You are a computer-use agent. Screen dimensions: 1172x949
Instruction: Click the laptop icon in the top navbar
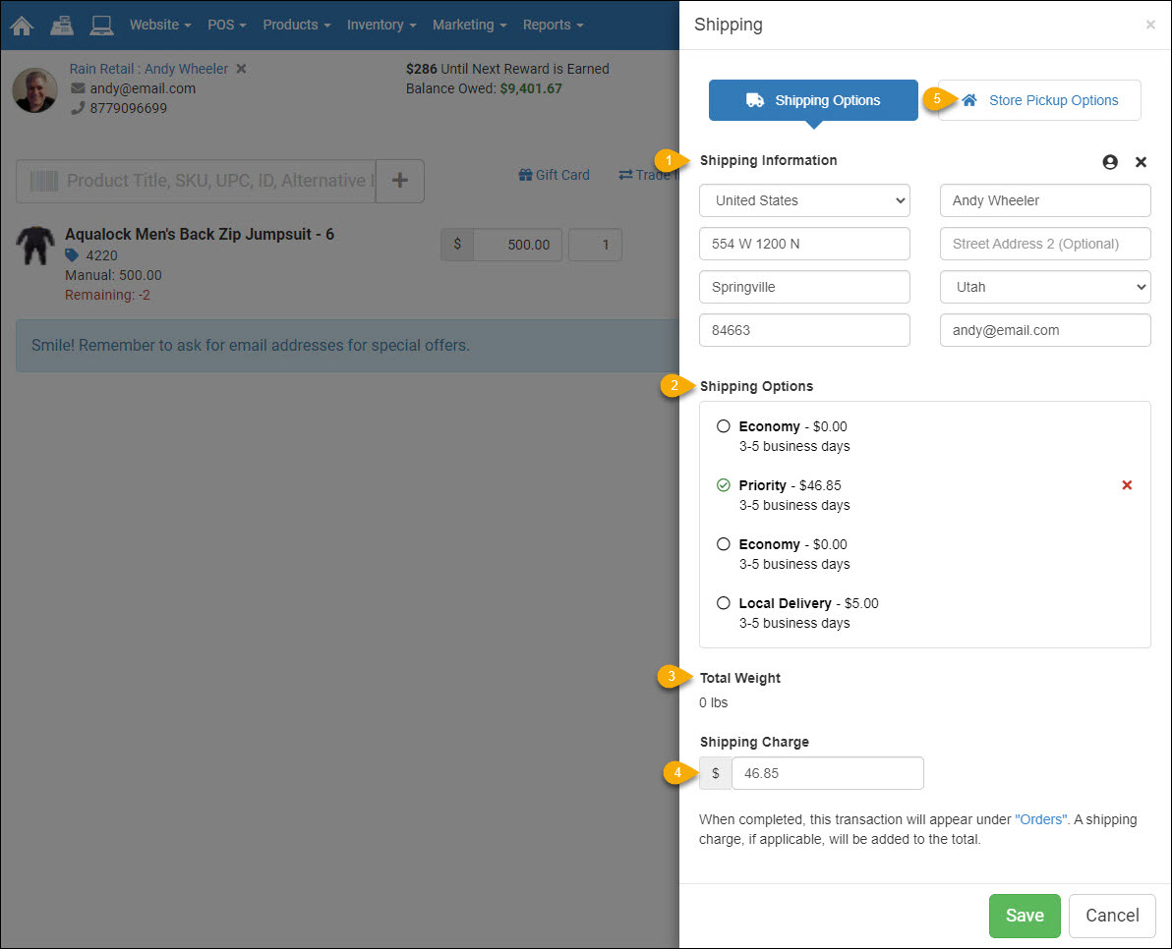pos(101,25)
